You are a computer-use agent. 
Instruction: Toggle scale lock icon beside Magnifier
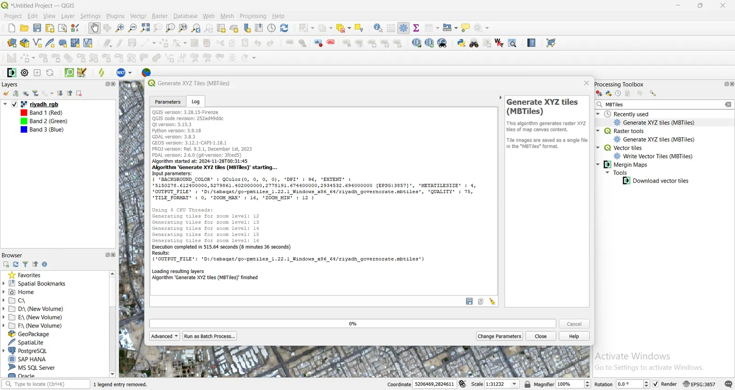tap(527, 384)
